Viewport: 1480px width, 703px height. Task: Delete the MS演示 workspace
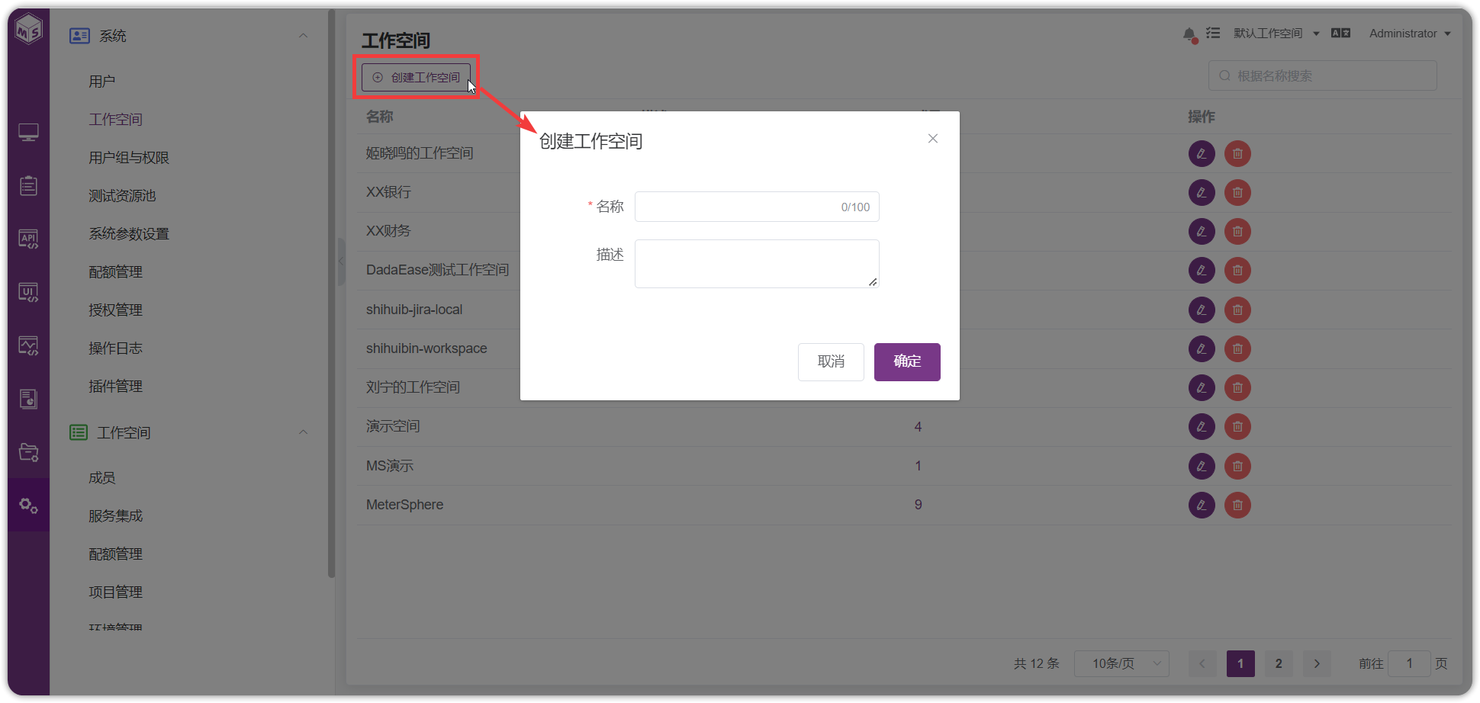1237,466
